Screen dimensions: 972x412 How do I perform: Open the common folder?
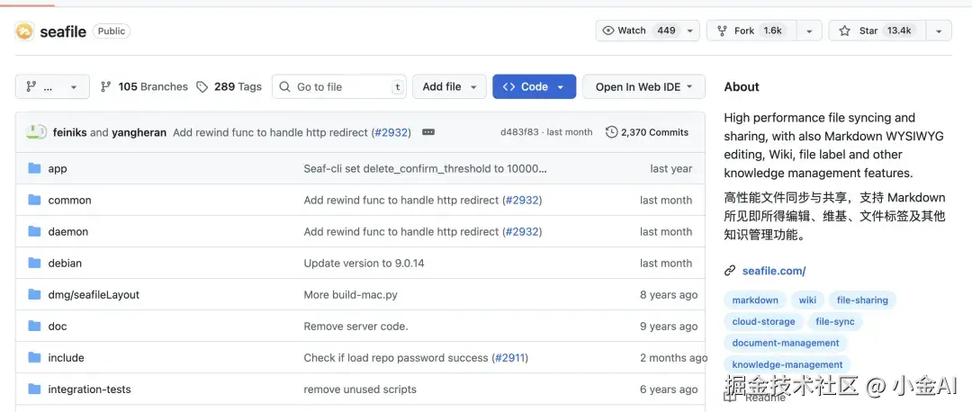tap(69, 200)
